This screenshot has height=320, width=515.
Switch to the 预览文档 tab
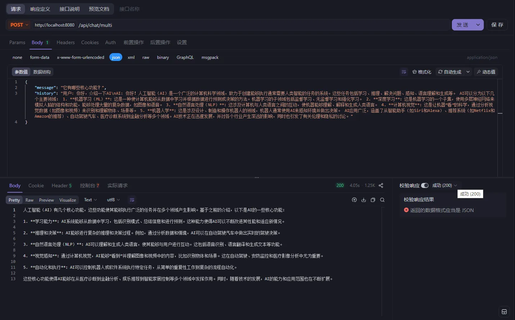tap(99, 9)
